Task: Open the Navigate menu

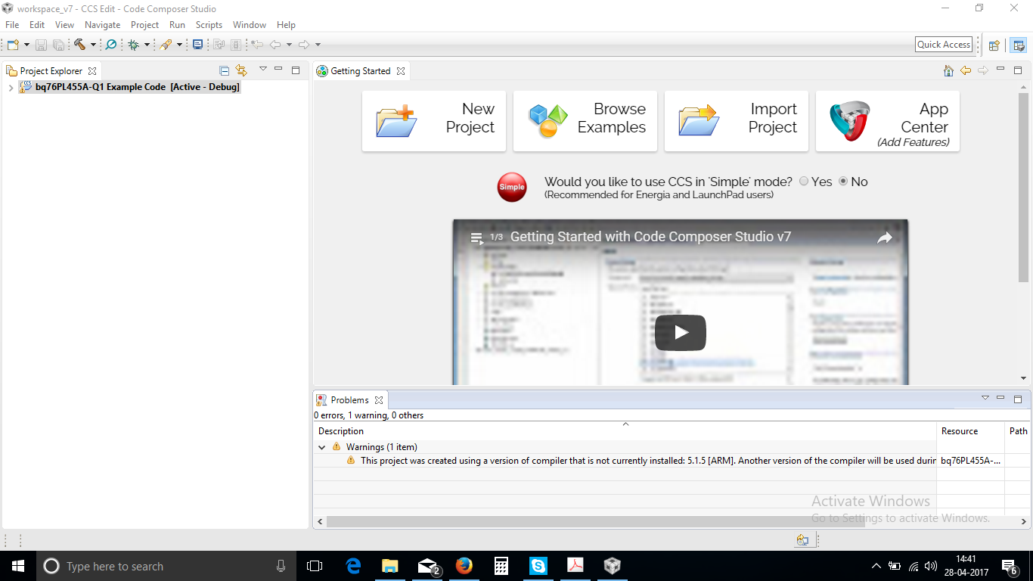Action: [102, 25]
